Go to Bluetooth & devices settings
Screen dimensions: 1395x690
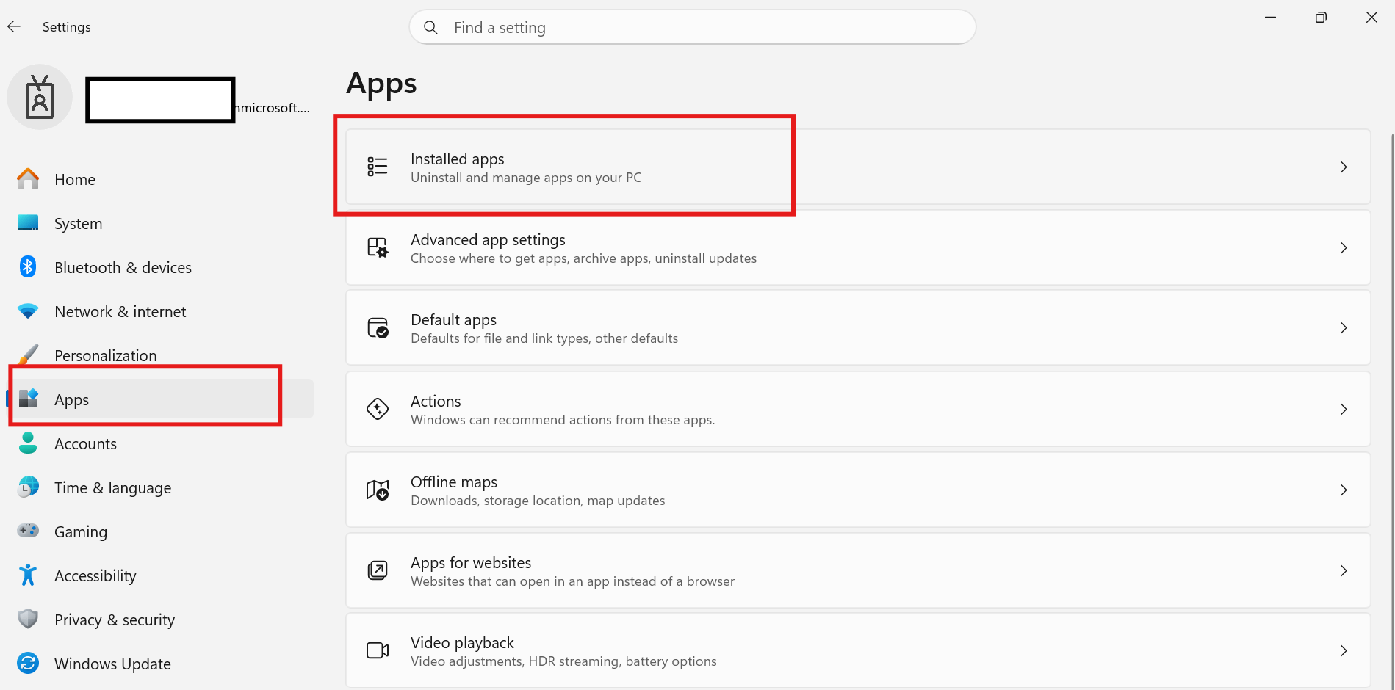pyautogui.click(x=160, y=267)
